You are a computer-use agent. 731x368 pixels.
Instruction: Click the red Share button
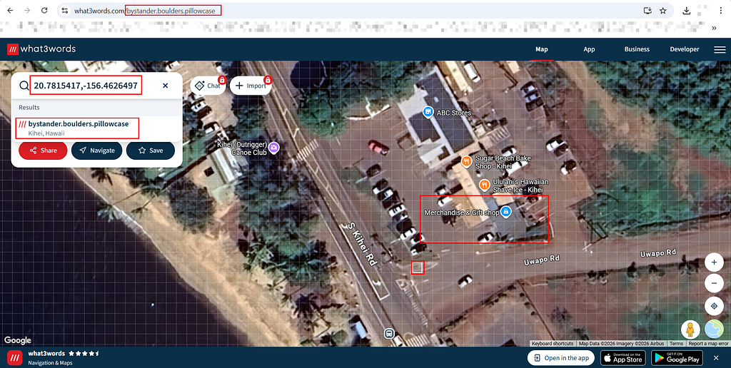[43, 150]
